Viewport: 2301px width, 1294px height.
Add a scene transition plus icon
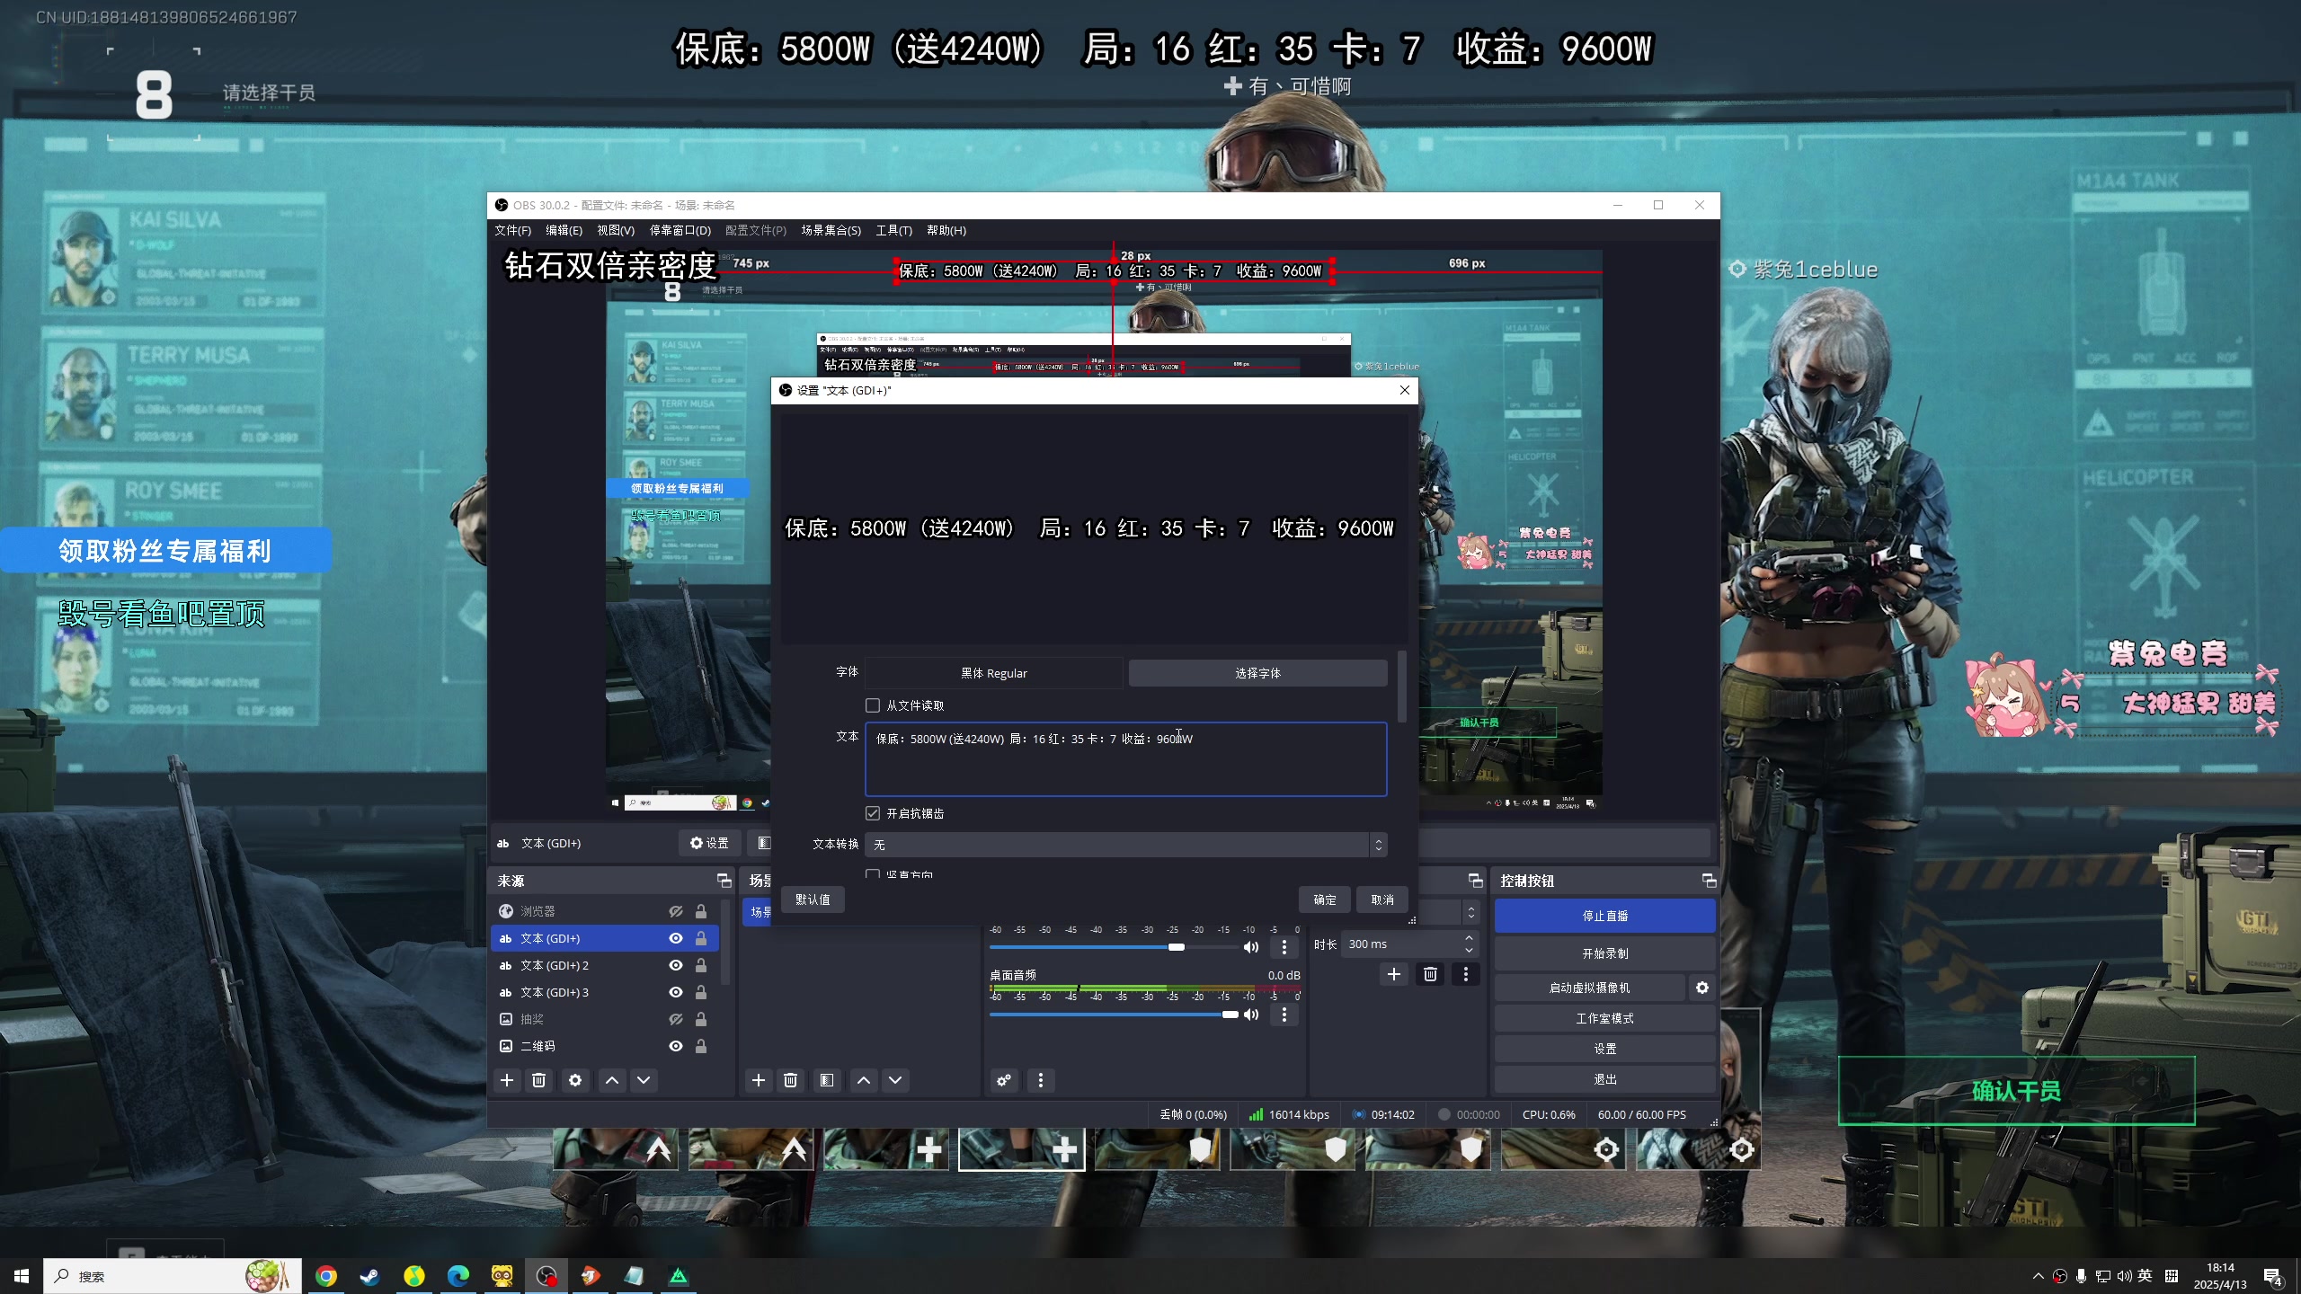pos(1394,974)
